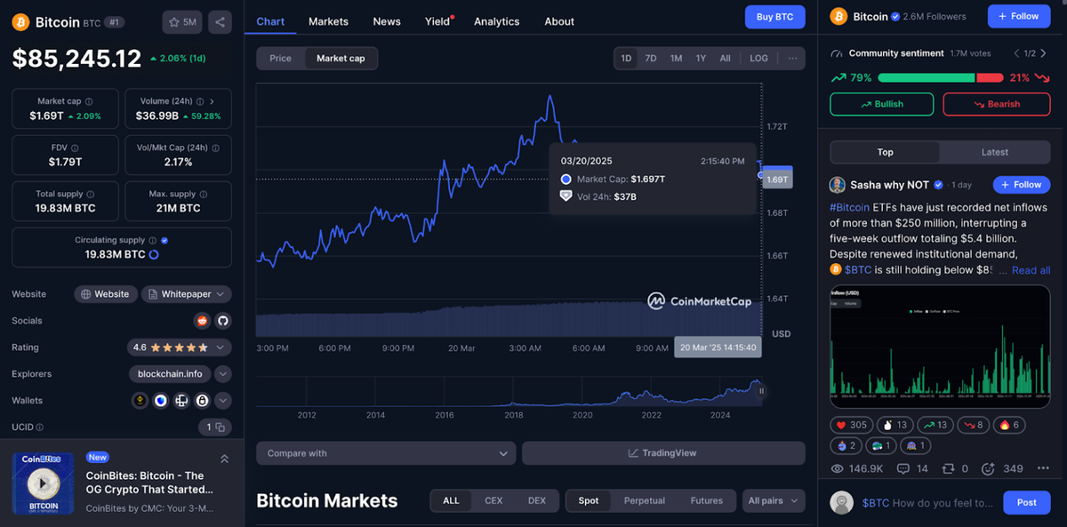Image resolution: width=1067 pixels, height=527 pixels.
Task: Like Sasha's post with the heart reaction
Action: (851, 425)
